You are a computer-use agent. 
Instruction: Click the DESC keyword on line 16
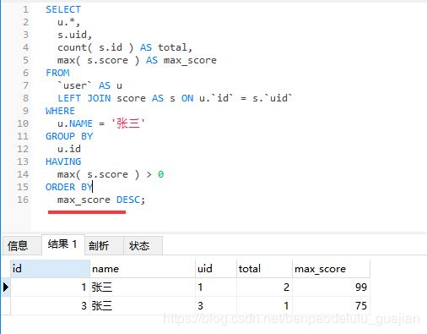pos(128,200)
